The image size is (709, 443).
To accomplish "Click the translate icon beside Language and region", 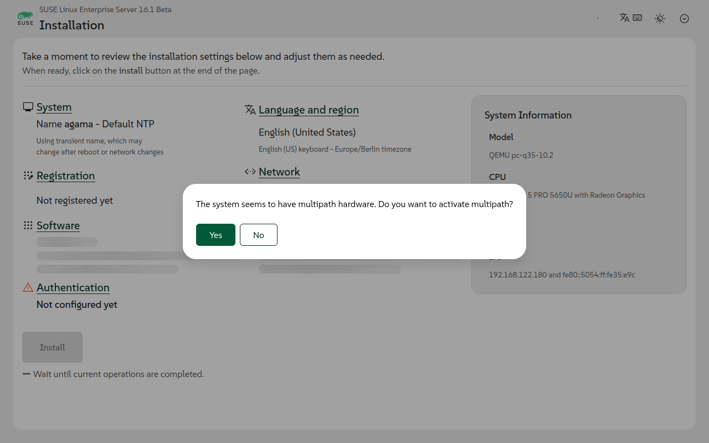I will [250, 110].
